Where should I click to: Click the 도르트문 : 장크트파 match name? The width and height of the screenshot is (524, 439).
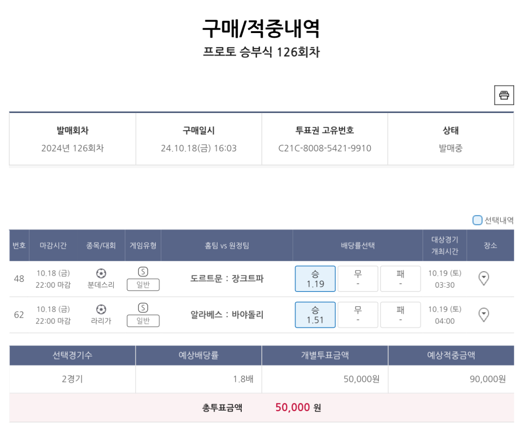227,279
